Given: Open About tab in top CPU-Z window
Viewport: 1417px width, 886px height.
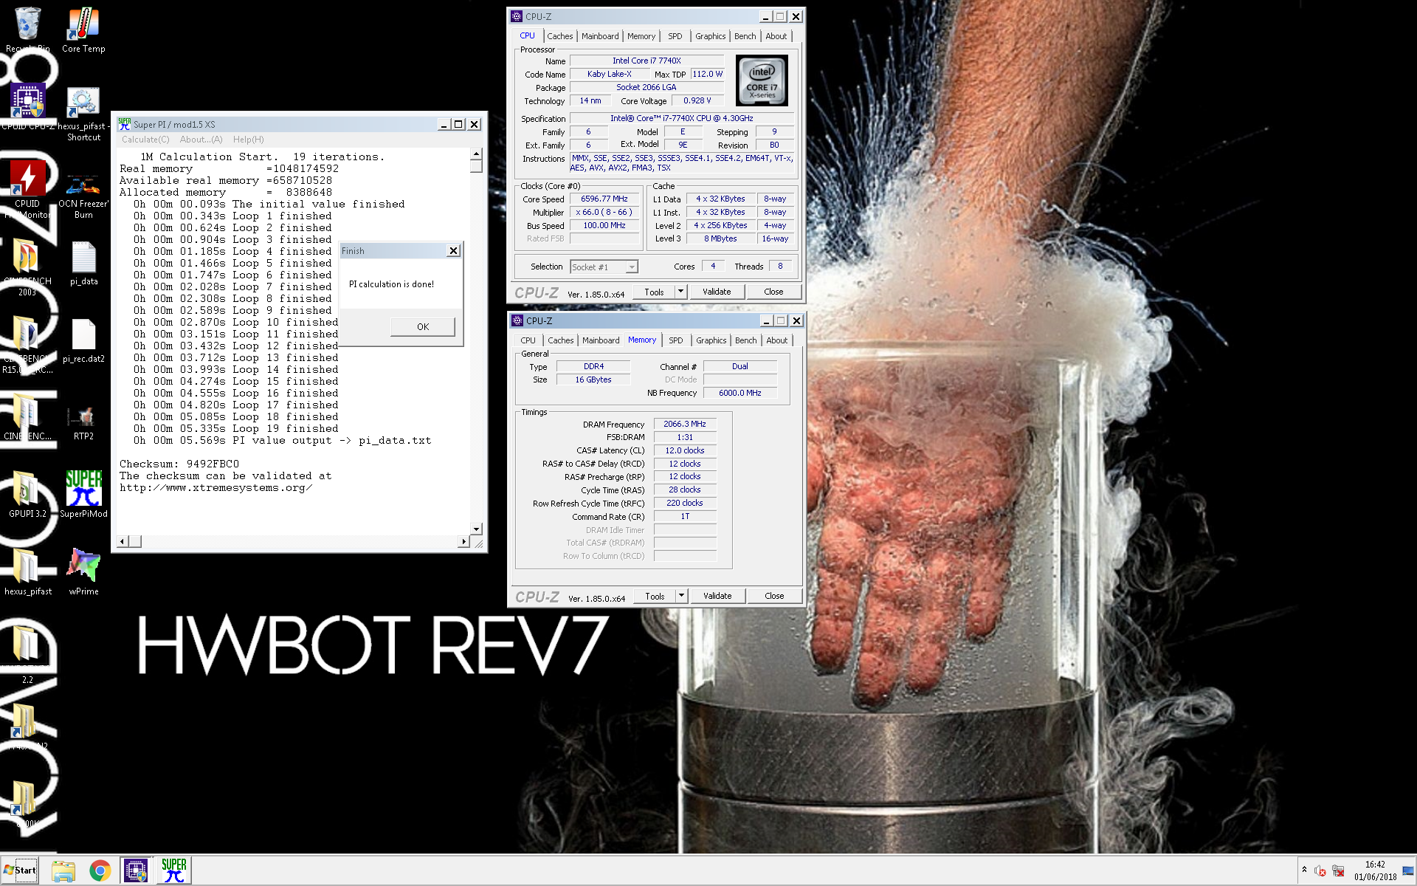Looking at the screenshot, I should tap(776, 36).
